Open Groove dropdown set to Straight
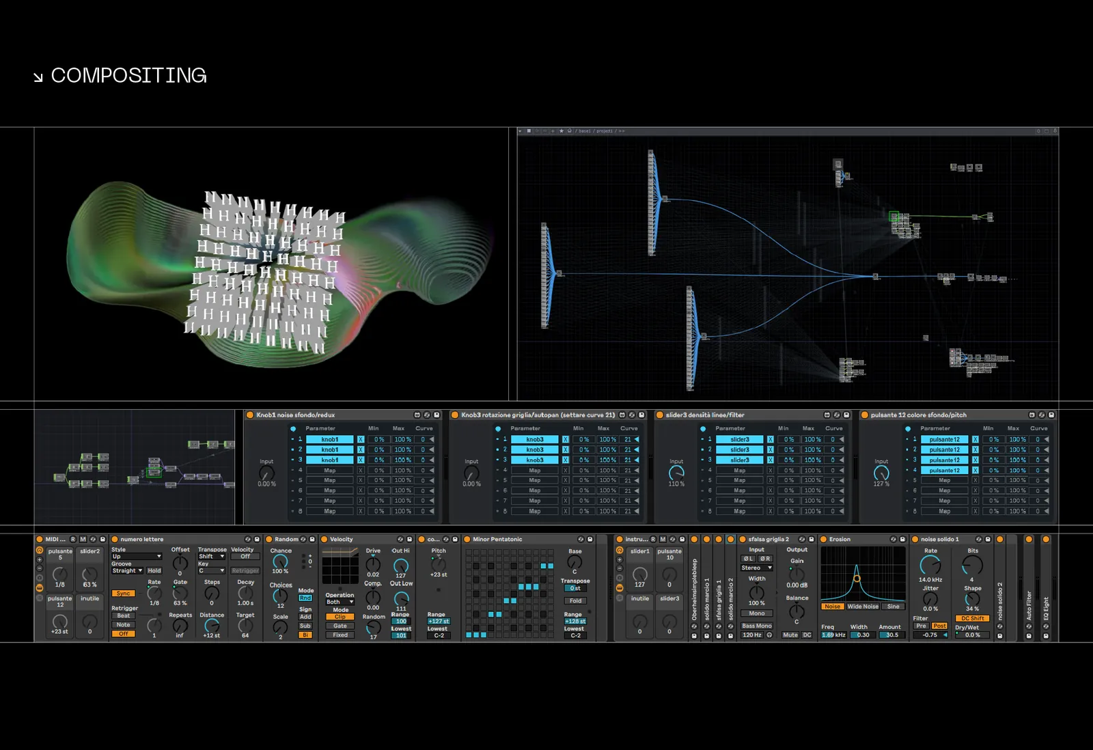Viewport: 1093px width, 750px height. pyautogui.click(x=128, y=571)
